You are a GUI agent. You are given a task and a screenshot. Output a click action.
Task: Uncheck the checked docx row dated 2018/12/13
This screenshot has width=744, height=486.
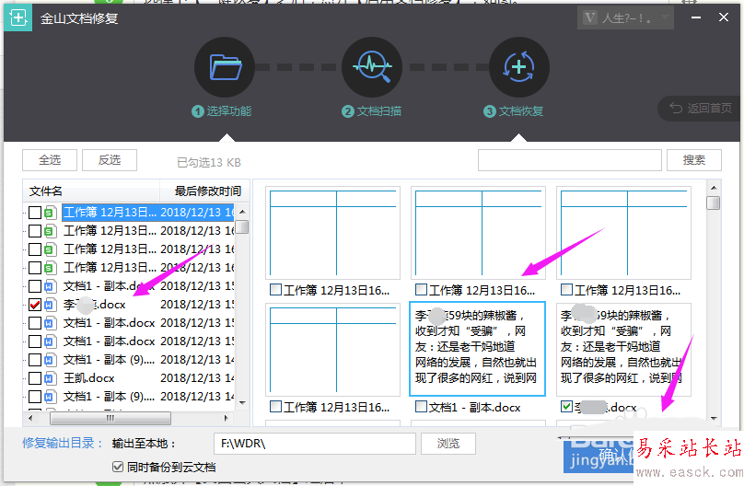[35, 305]
